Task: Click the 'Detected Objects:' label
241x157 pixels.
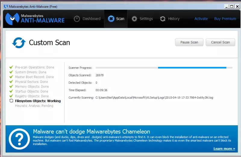Action: tap(80, 83)
